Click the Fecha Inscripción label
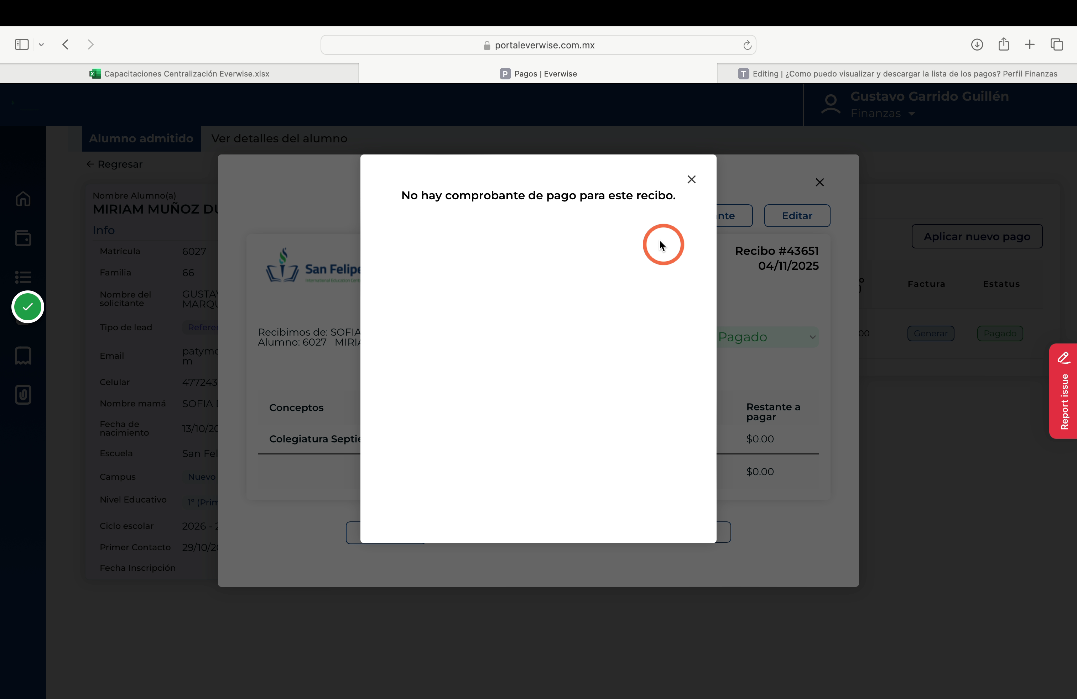The height and width of the screenshot is (699, 1077). pos(137,568)
